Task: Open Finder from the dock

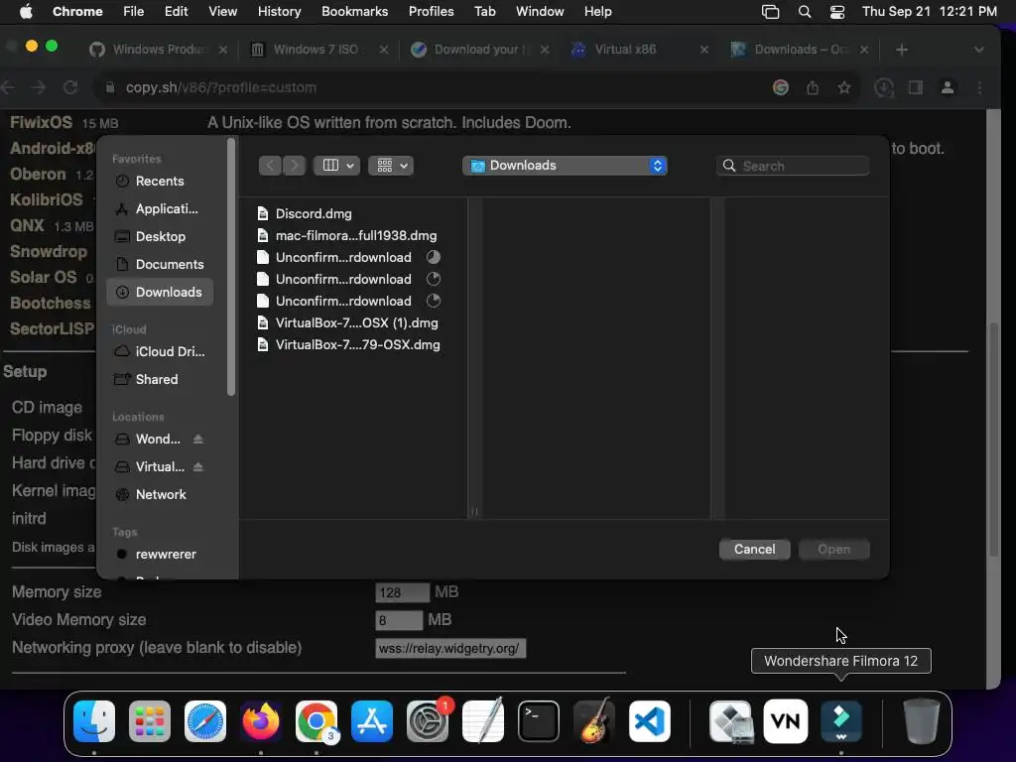Action: (x=94, y=721)
